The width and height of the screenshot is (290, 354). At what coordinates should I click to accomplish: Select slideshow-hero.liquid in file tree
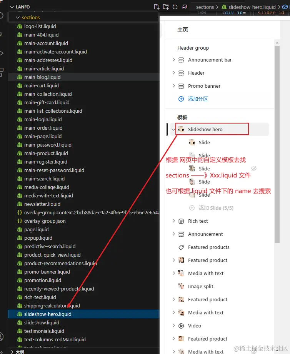[84, 314]
